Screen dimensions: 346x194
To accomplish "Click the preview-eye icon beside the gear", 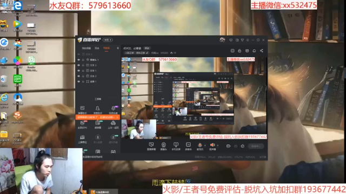I will [236, 146].
